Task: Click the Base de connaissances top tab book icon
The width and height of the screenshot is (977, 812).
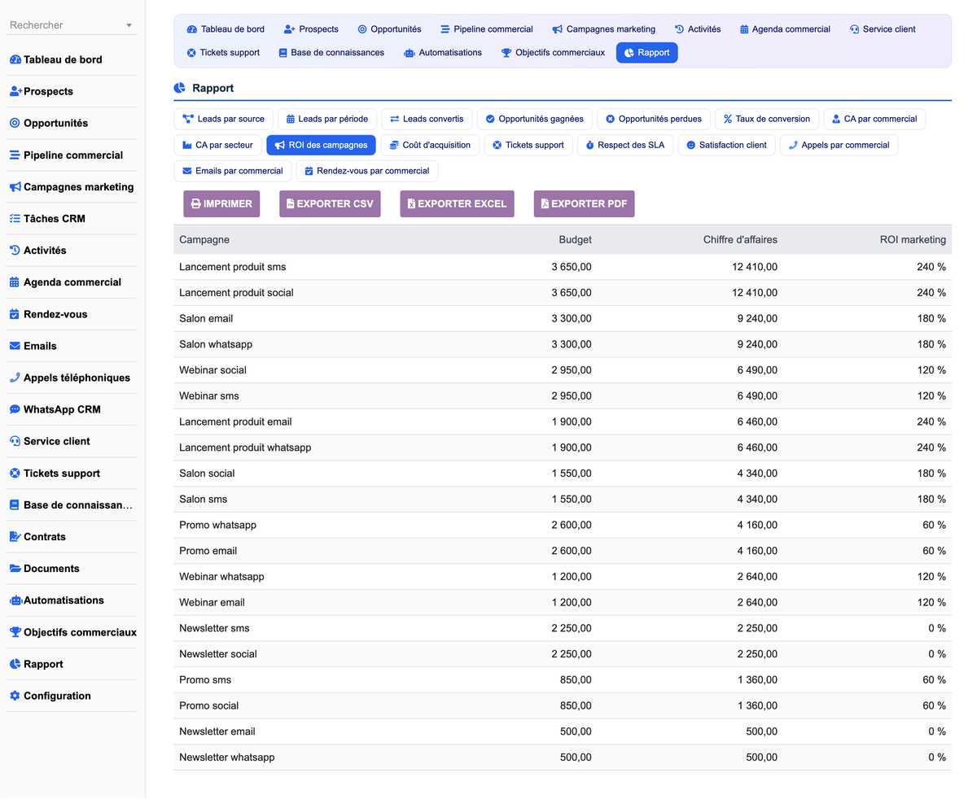Action: coord(283,53)
